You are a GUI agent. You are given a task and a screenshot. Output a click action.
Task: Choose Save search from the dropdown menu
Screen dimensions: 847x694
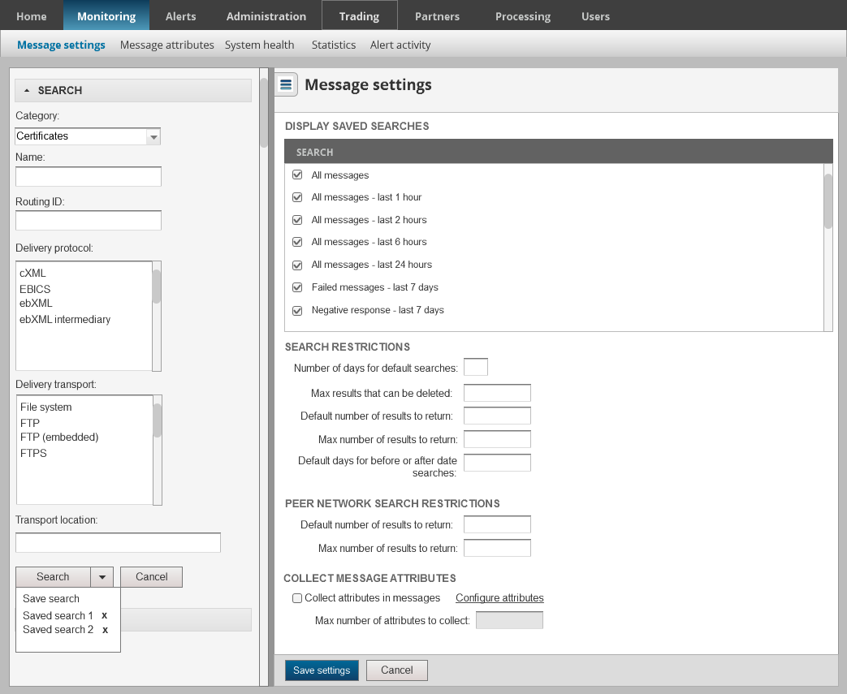(51, 599)
